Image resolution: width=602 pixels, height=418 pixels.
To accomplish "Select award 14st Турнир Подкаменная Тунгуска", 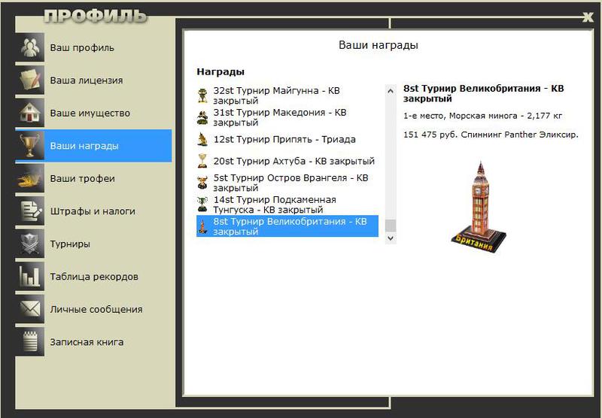I will pyautogui.click(x=287, y=204).
